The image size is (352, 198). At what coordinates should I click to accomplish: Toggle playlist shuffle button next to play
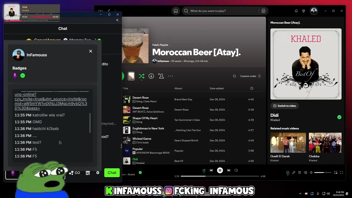(141, 76)
